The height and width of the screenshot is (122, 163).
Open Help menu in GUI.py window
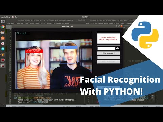(67, 24)
